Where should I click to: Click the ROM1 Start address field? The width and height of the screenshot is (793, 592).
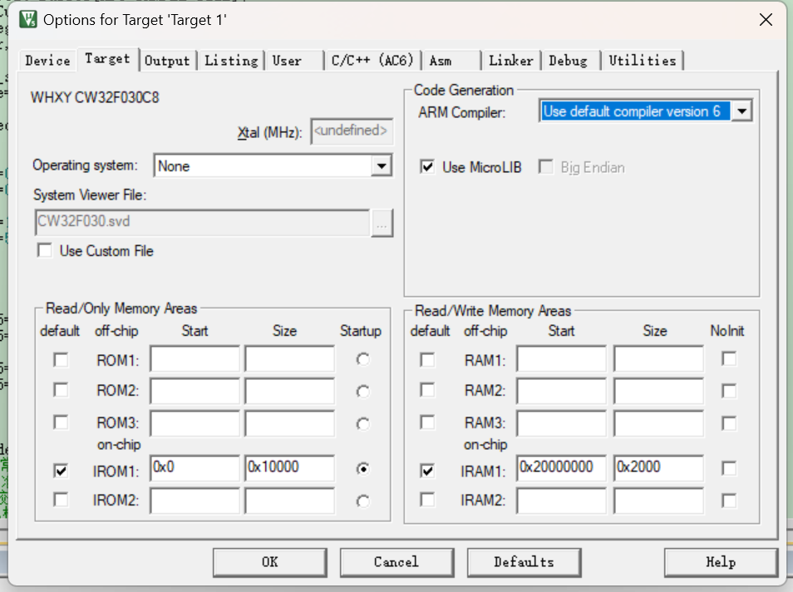(195, 359)
